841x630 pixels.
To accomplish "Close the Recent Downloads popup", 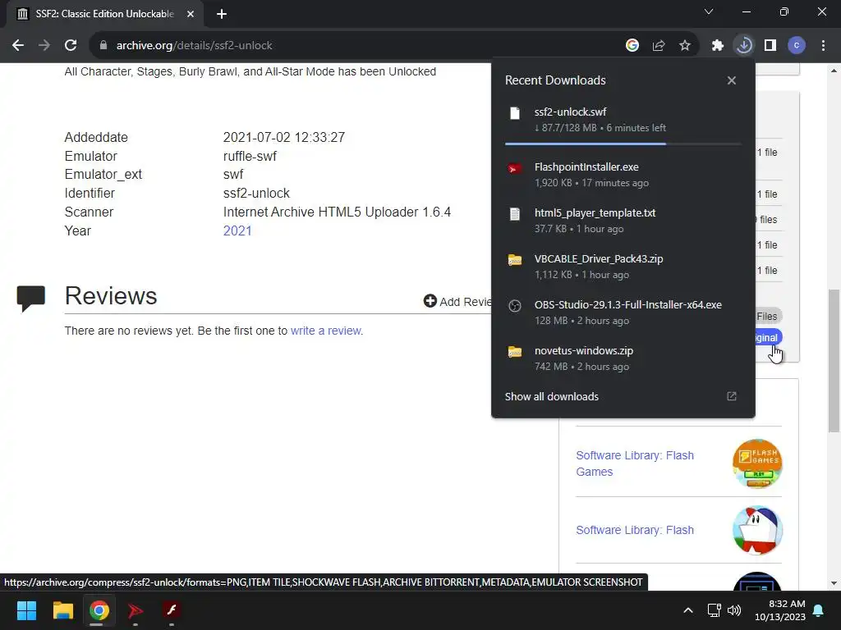I will [732, 80].
